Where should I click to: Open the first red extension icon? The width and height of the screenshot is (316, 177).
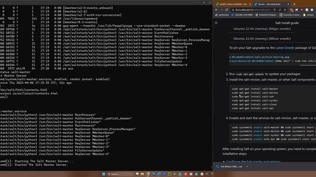click(291, 10)
